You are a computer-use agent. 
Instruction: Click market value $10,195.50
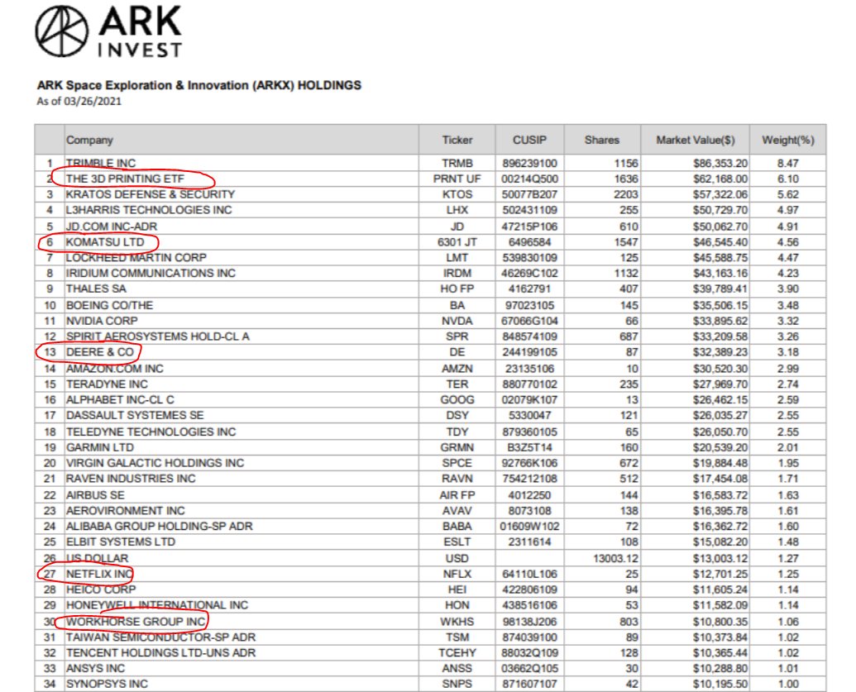click(720, 684)
